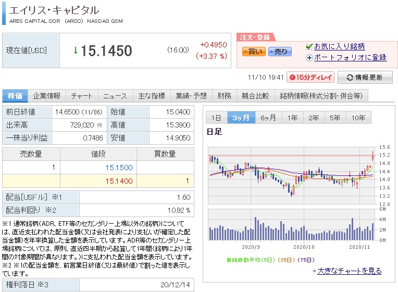Click the green down arrow price indicator

click(76, 50)
